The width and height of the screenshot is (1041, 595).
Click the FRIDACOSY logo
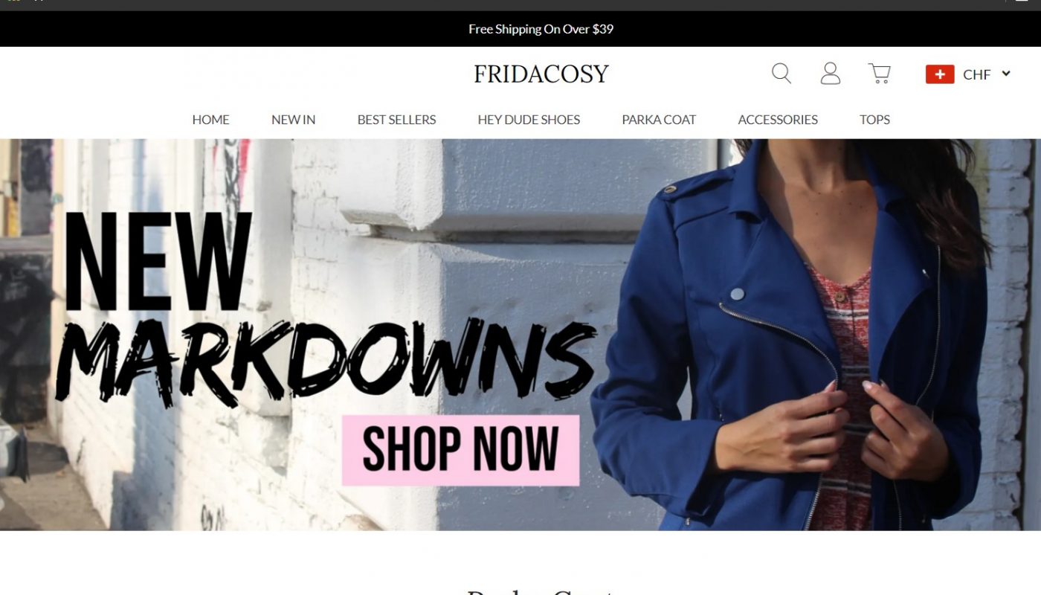click(541, 74)
